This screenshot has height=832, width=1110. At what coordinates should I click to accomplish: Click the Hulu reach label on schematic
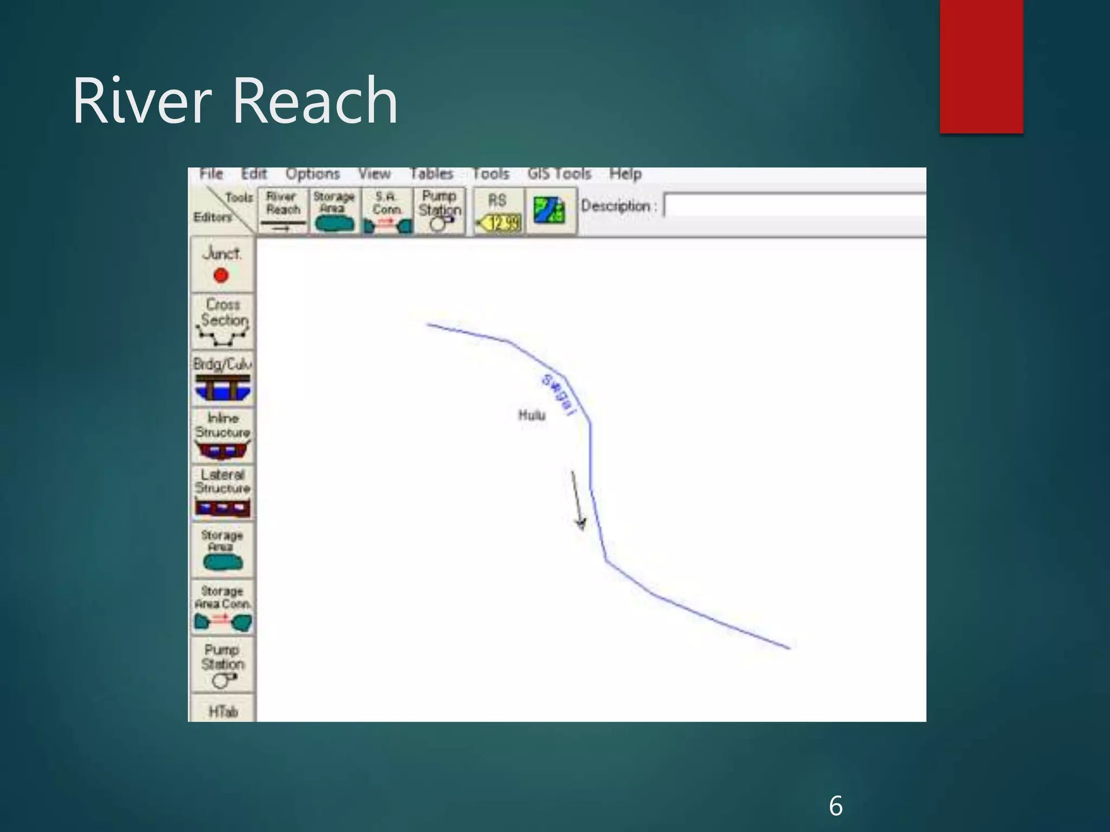pyautogui.click(x=532, y=415)
